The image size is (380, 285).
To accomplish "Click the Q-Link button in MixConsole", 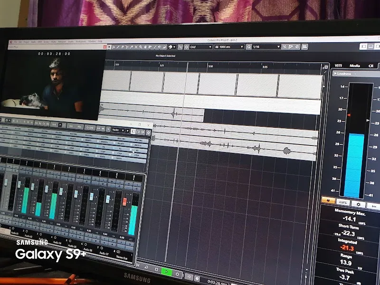I will (x=90, y=128).
